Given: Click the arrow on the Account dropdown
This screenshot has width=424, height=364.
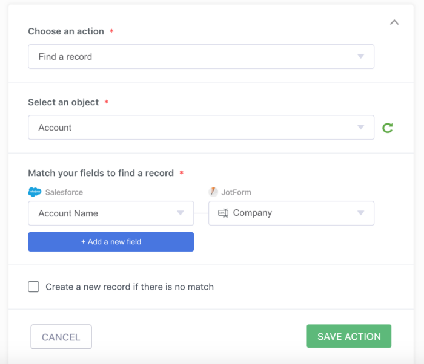Looking at the screenshot, I should tap(361, 128).
